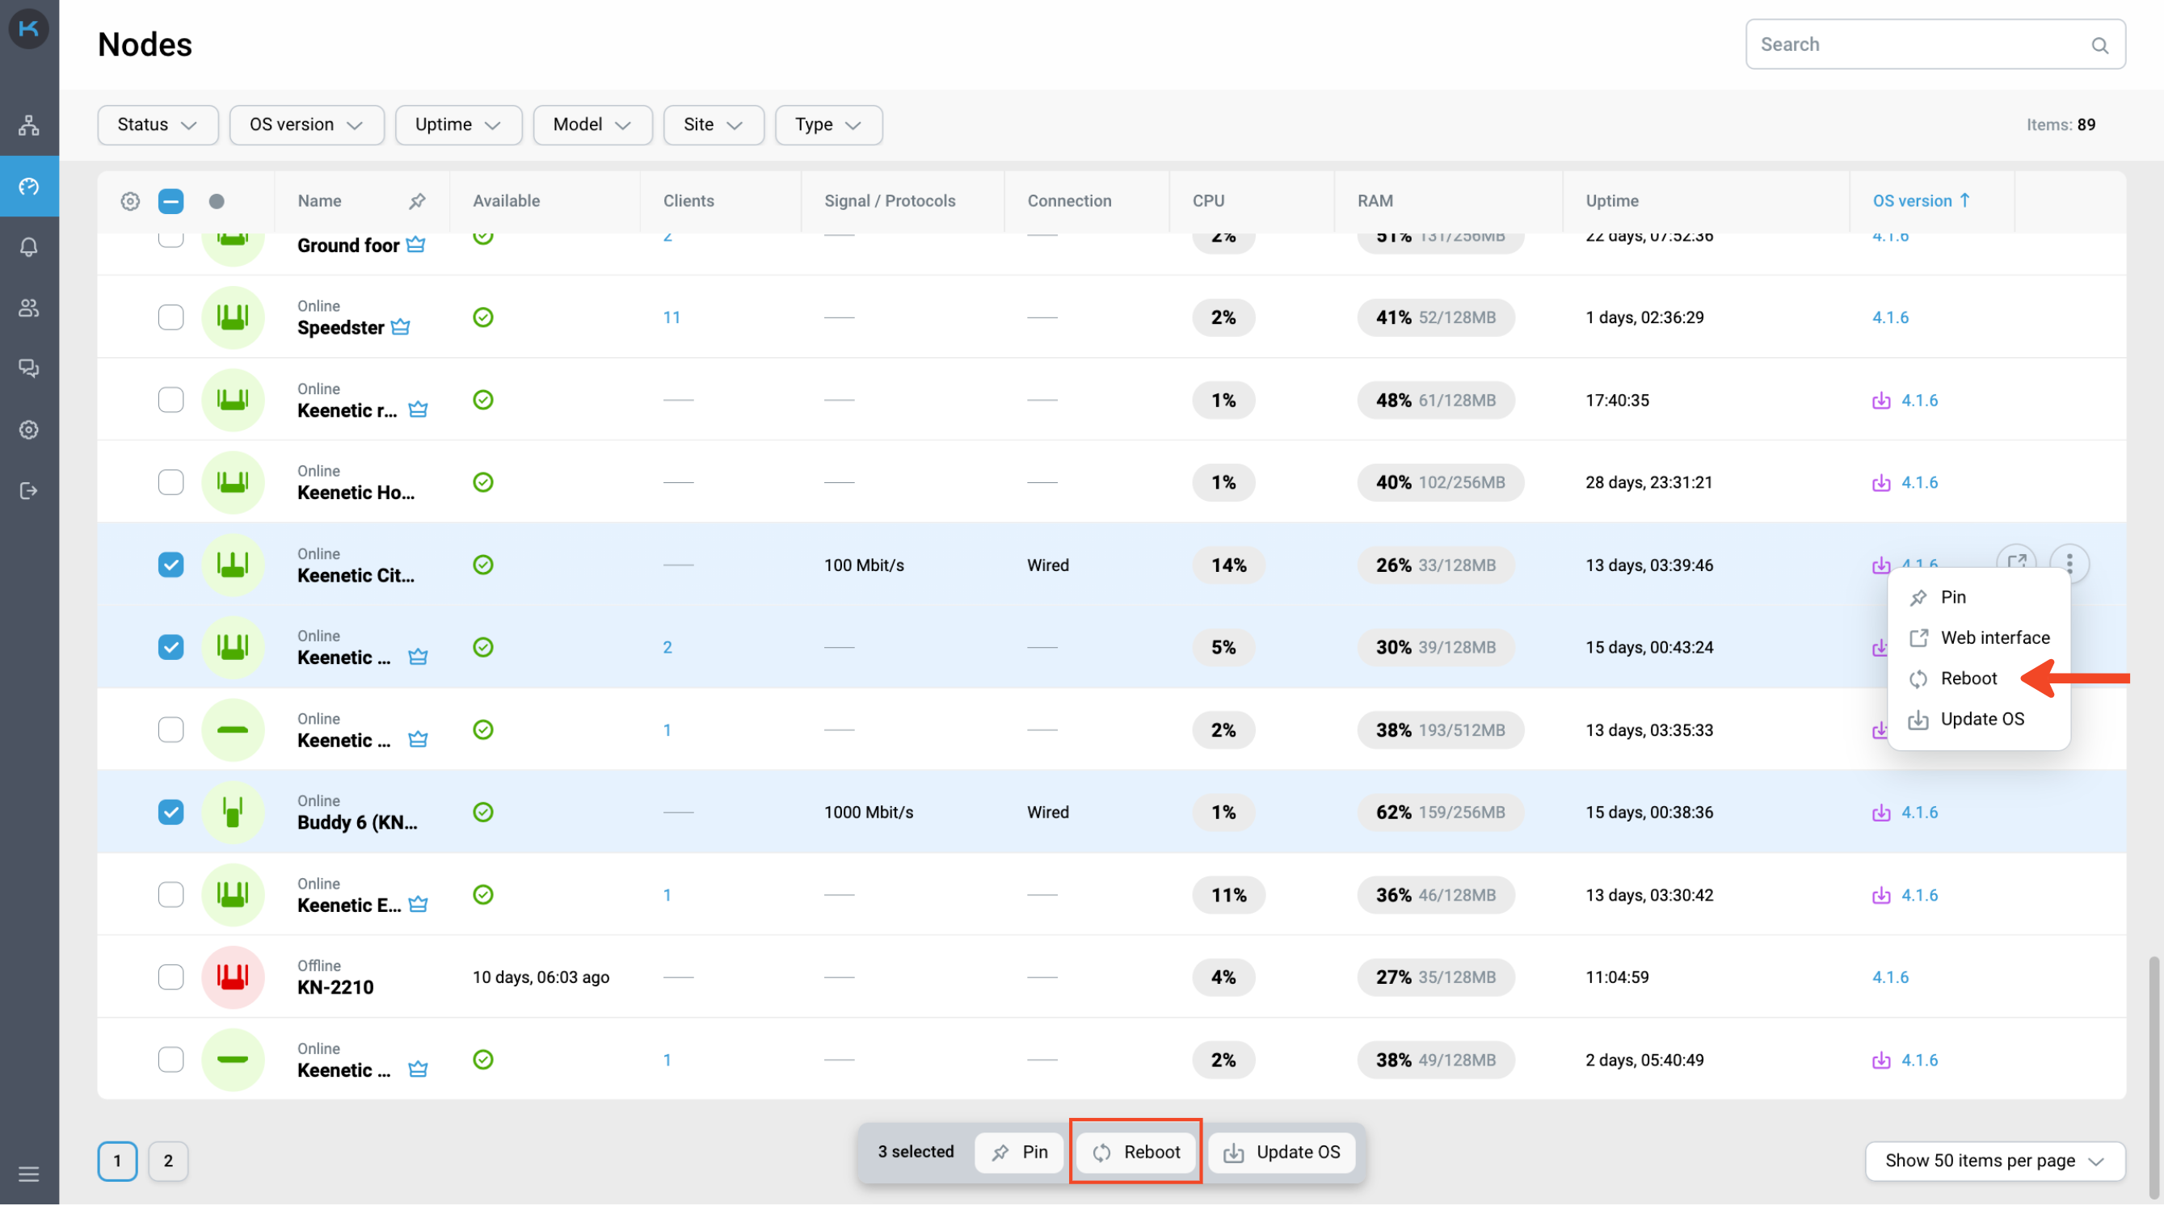Open the users sidebar icon
2164x1206 pixels.
(x=28, y=309)
